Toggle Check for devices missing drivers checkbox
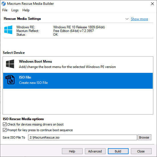The image size is (157, 157). [5, 124]
